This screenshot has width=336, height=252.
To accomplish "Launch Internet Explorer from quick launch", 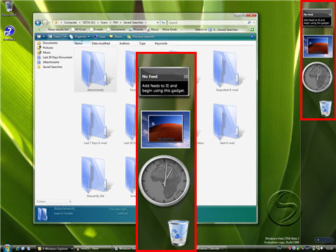I will (x=18, y=248).
